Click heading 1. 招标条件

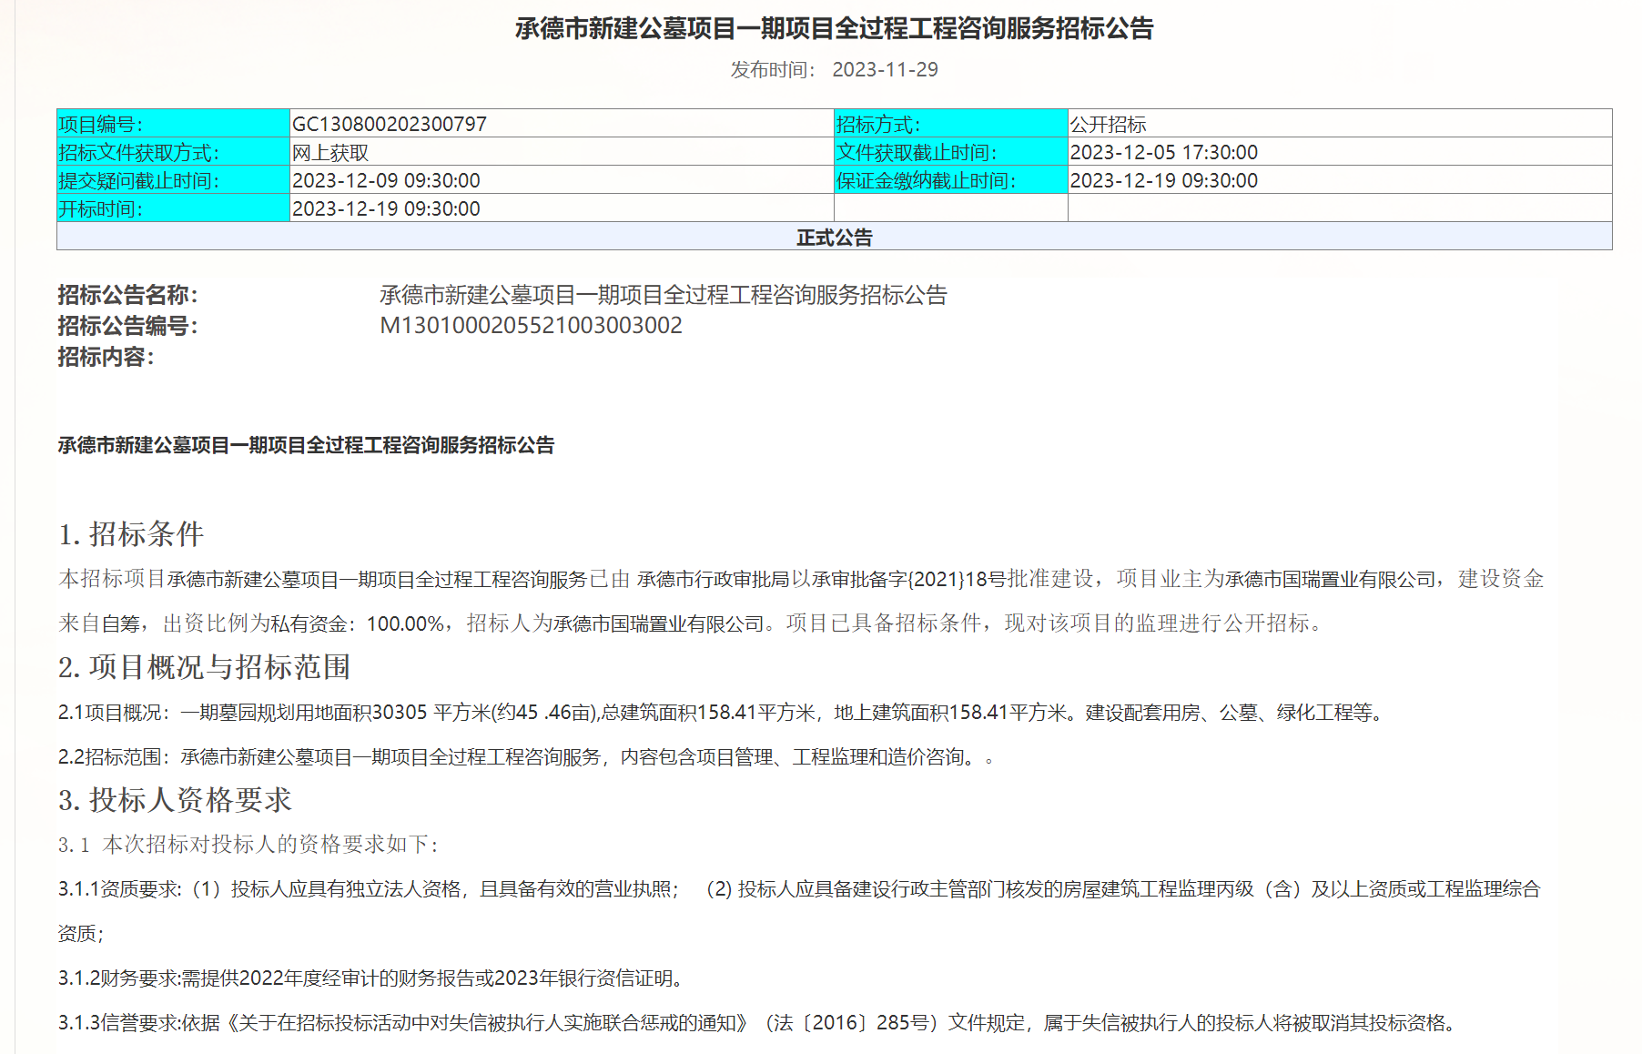[131, 534]
